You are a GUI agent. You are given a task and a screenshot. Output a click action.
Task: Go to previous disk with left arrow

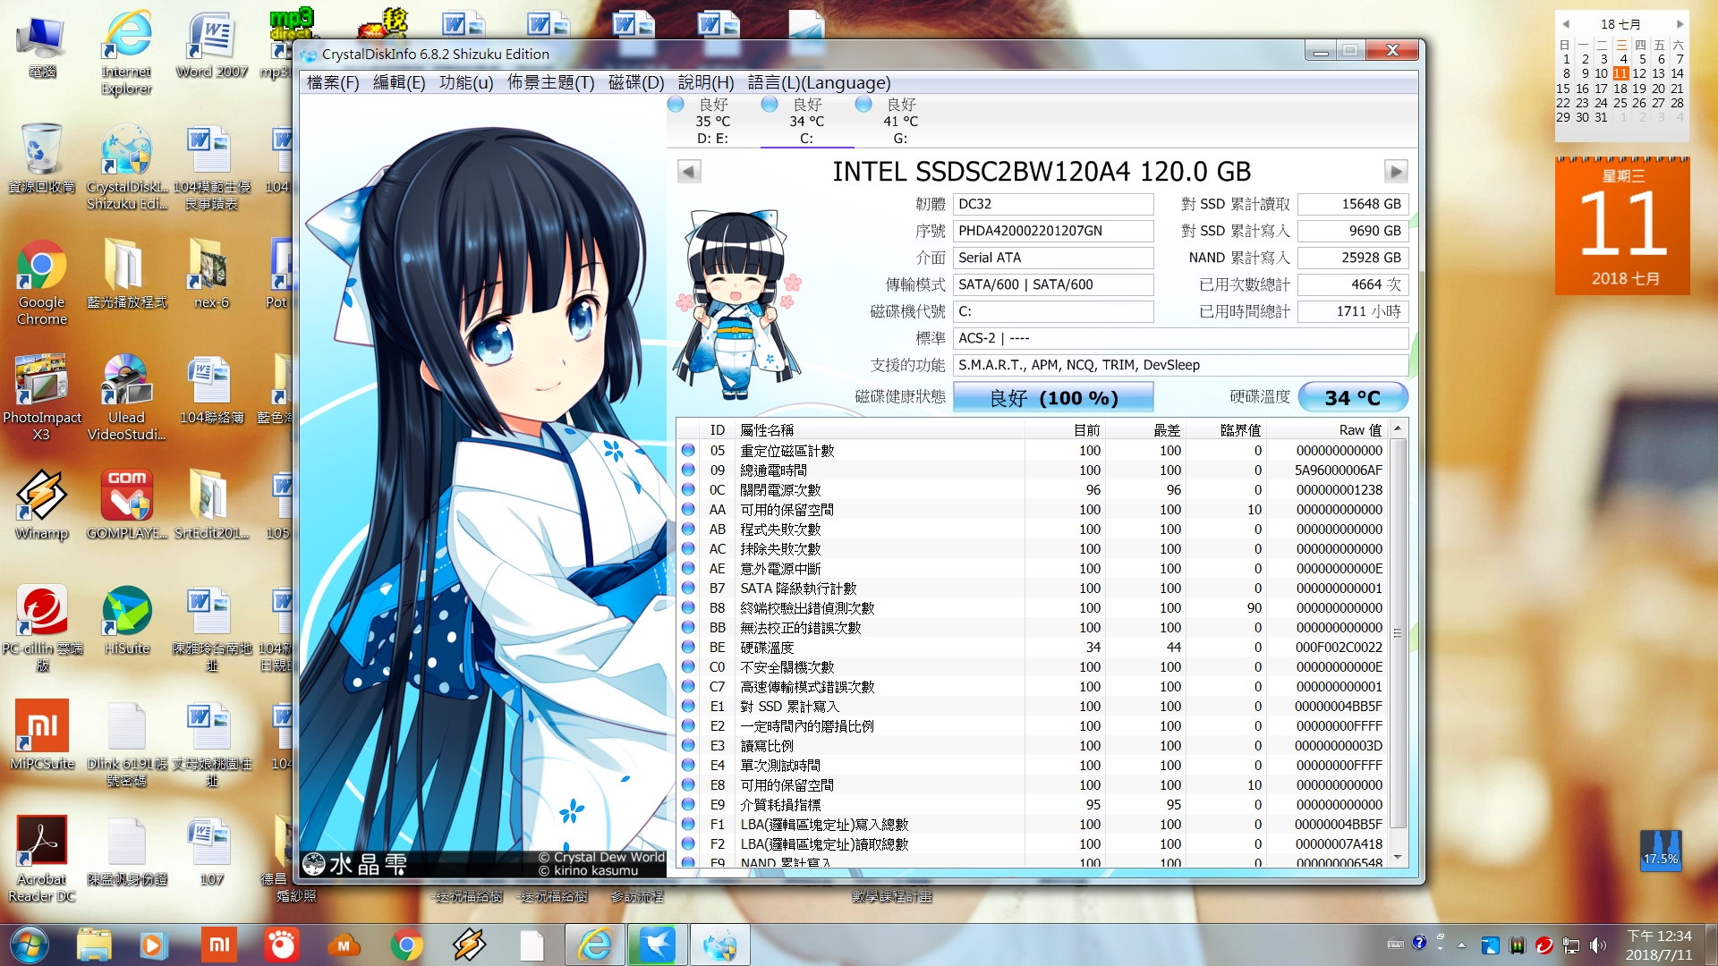coord(689,171)
